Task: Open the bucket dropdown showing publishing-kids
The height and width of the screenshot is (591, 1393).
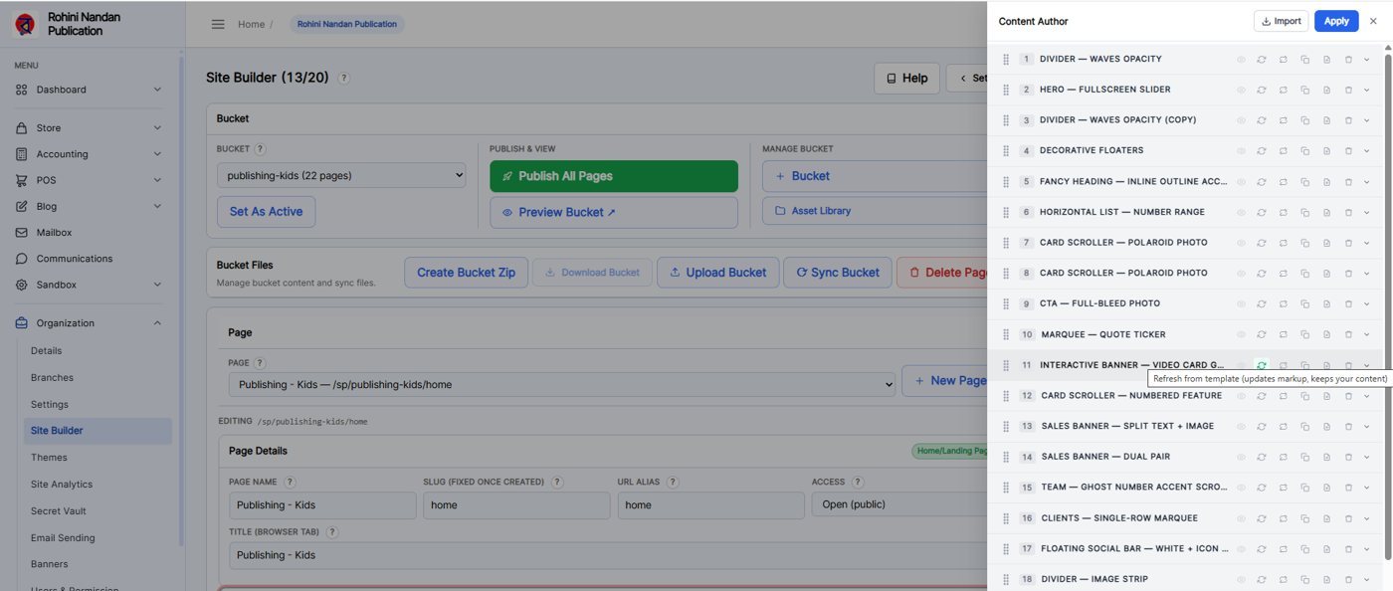Action: click(341, 176)
